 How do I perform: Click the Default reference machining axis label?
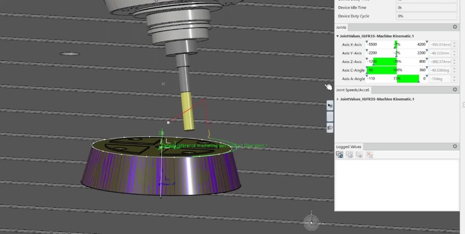pyautogui.click(x=215, y=146)
